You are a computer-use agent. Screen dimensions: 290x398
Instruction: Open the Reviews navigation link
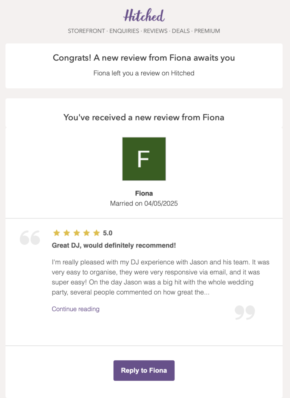point(155,31)
